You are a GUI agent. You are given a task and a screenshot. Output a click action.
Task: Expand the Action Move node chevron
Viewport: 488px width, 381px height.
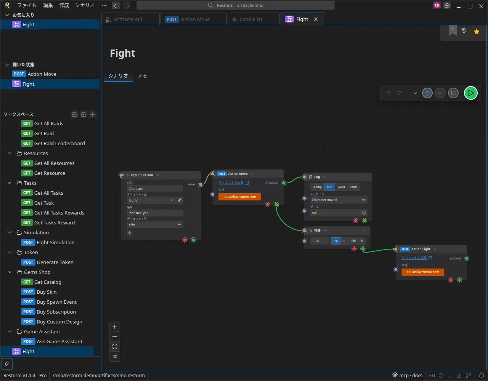pos(252,174)
